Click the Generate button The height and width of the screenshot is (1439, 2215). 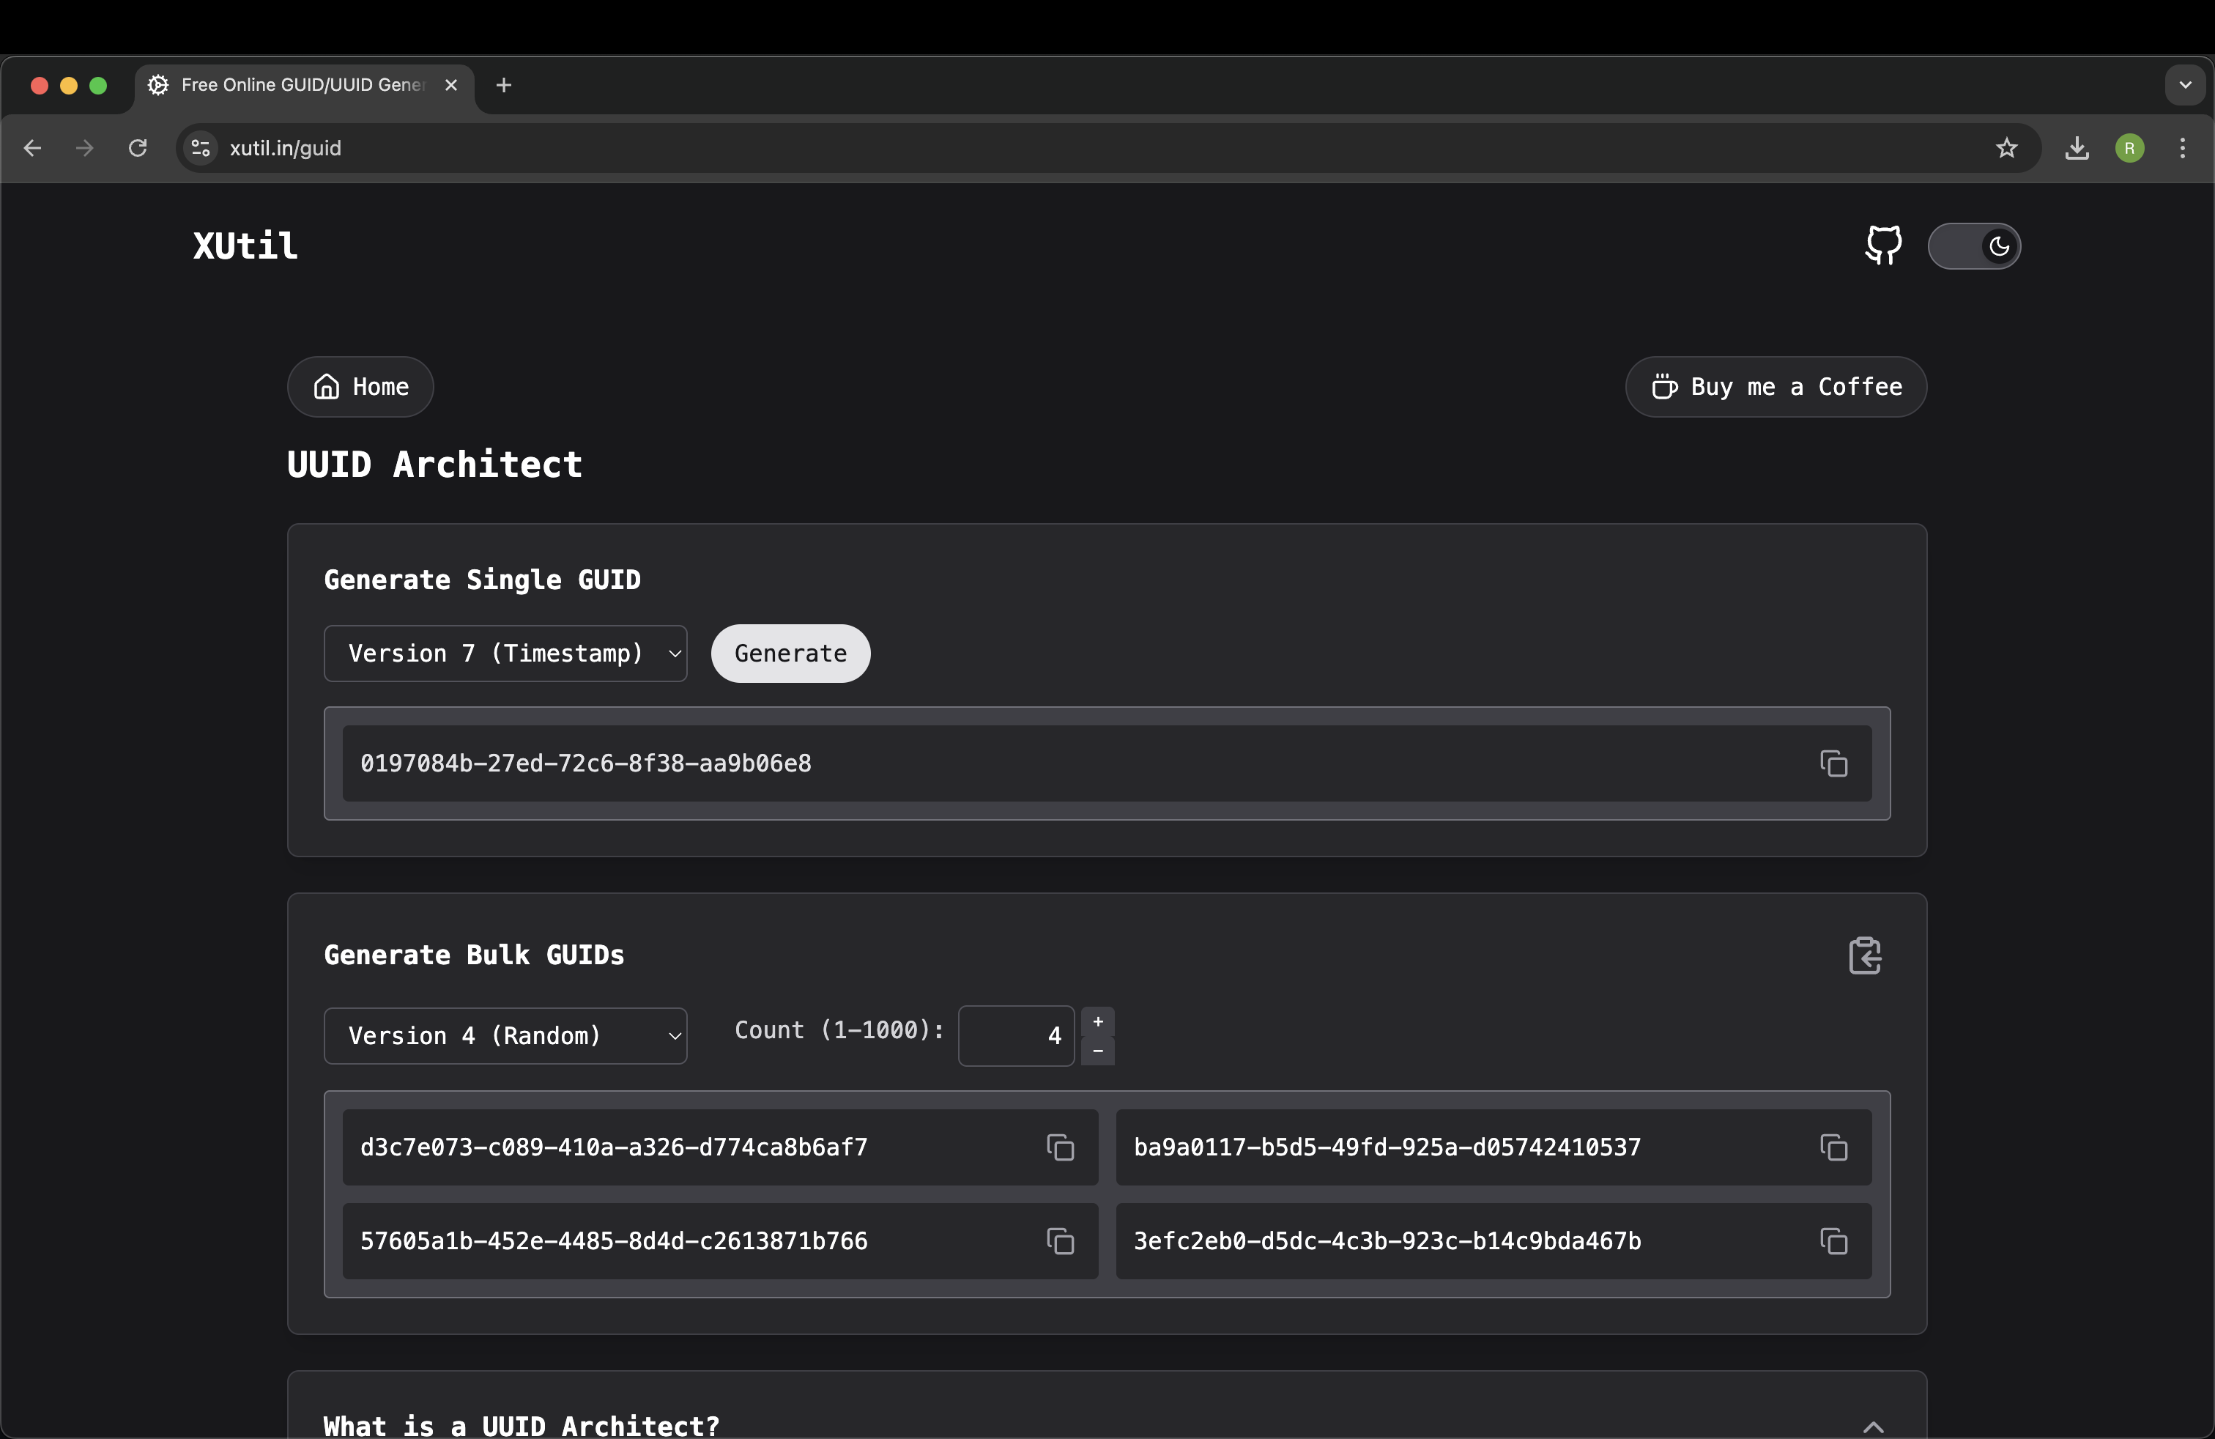pos(790,654)
